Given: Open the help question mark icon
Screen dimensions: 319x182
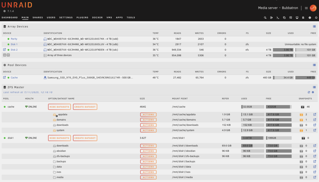Looking at the screenshot, I should click(x=310, y=17).
